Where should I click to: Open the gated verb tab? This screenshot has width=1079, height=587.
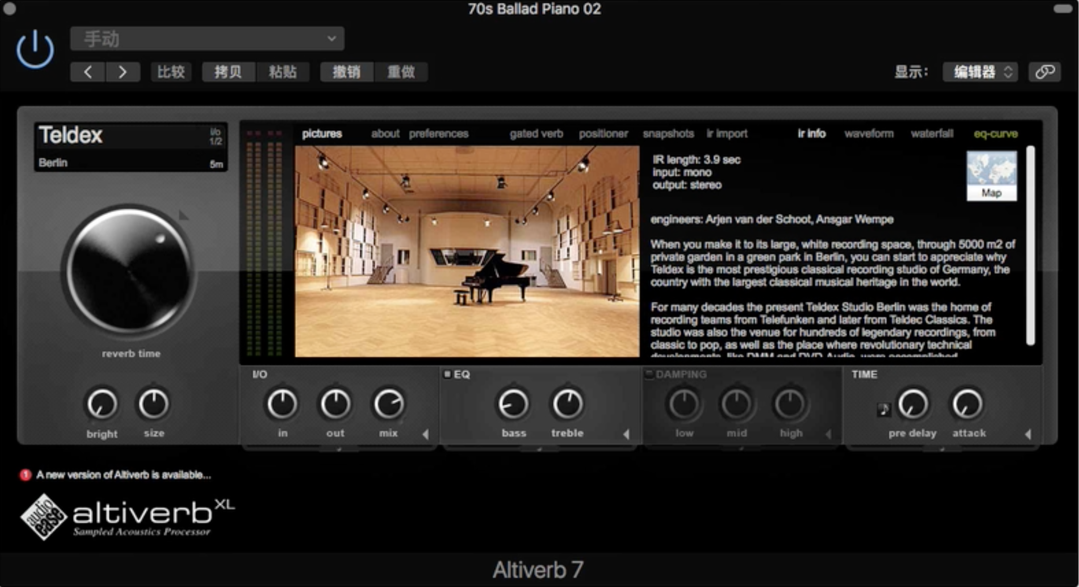(x=536, y=133)
